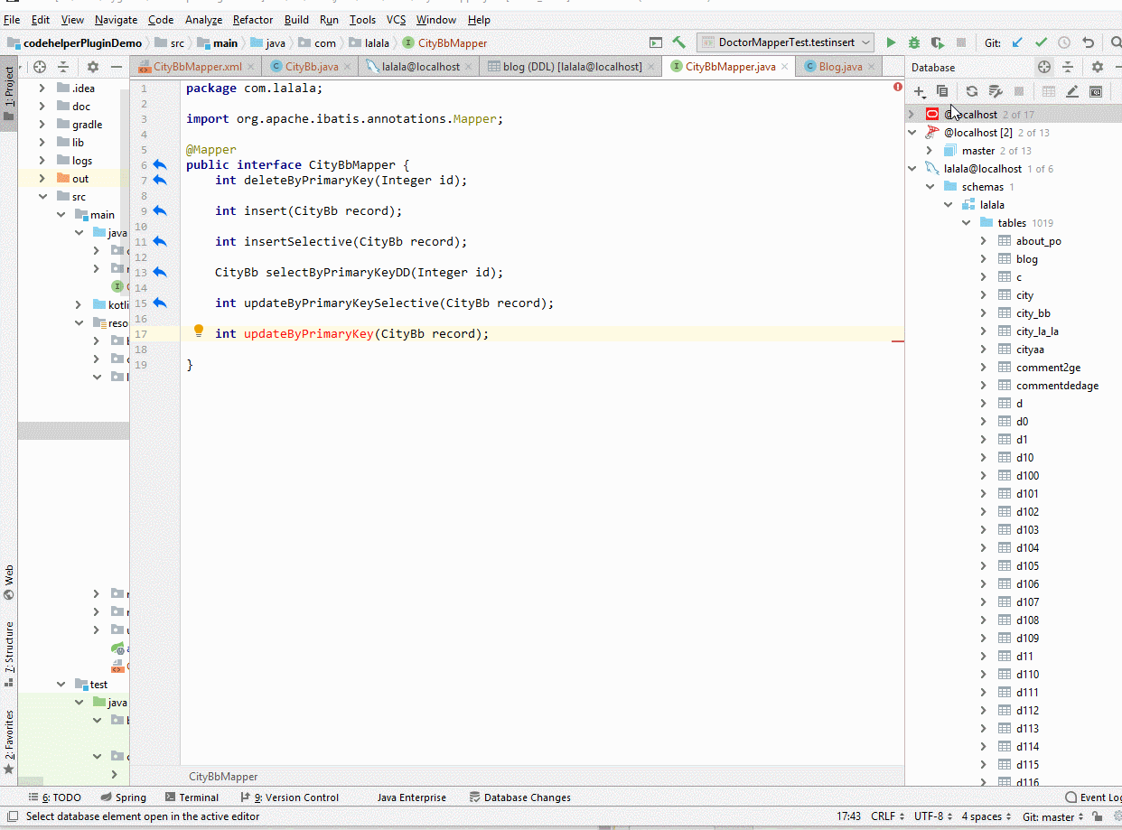Open data source properties wrench icon

point(996,91)
